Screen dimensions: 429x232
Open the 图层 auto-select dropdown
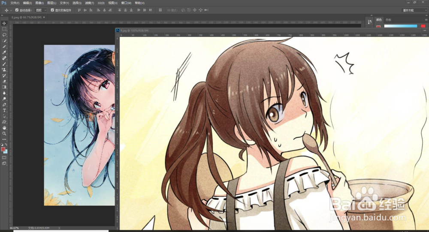point(41,10)
